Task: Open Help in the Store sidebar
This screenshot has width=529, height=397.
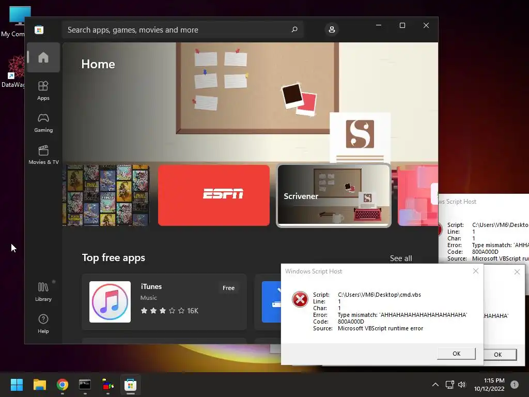Action: tap(43, 324)
